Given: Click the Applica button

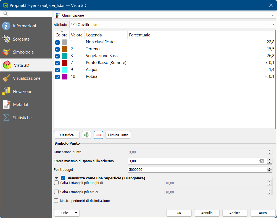Looking at the screenshot, I should tap(235, 213).
